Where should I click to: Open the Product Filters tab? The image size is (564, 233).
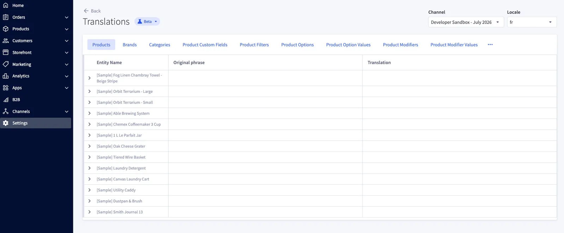pyautogui.click(x=254, y=45)
